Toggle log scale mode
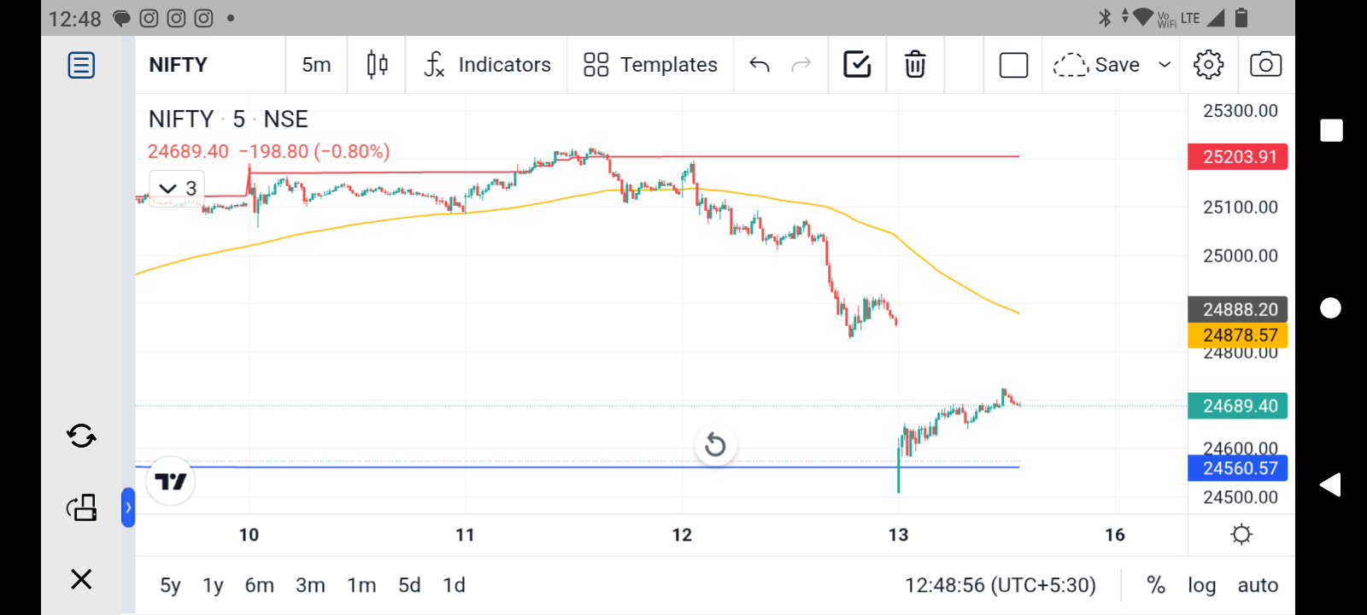 (1201, 585)
